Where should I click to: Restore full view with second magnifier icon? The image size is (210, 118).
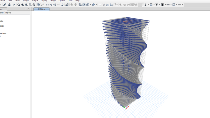pyautogui.click(x=22, y=5)
